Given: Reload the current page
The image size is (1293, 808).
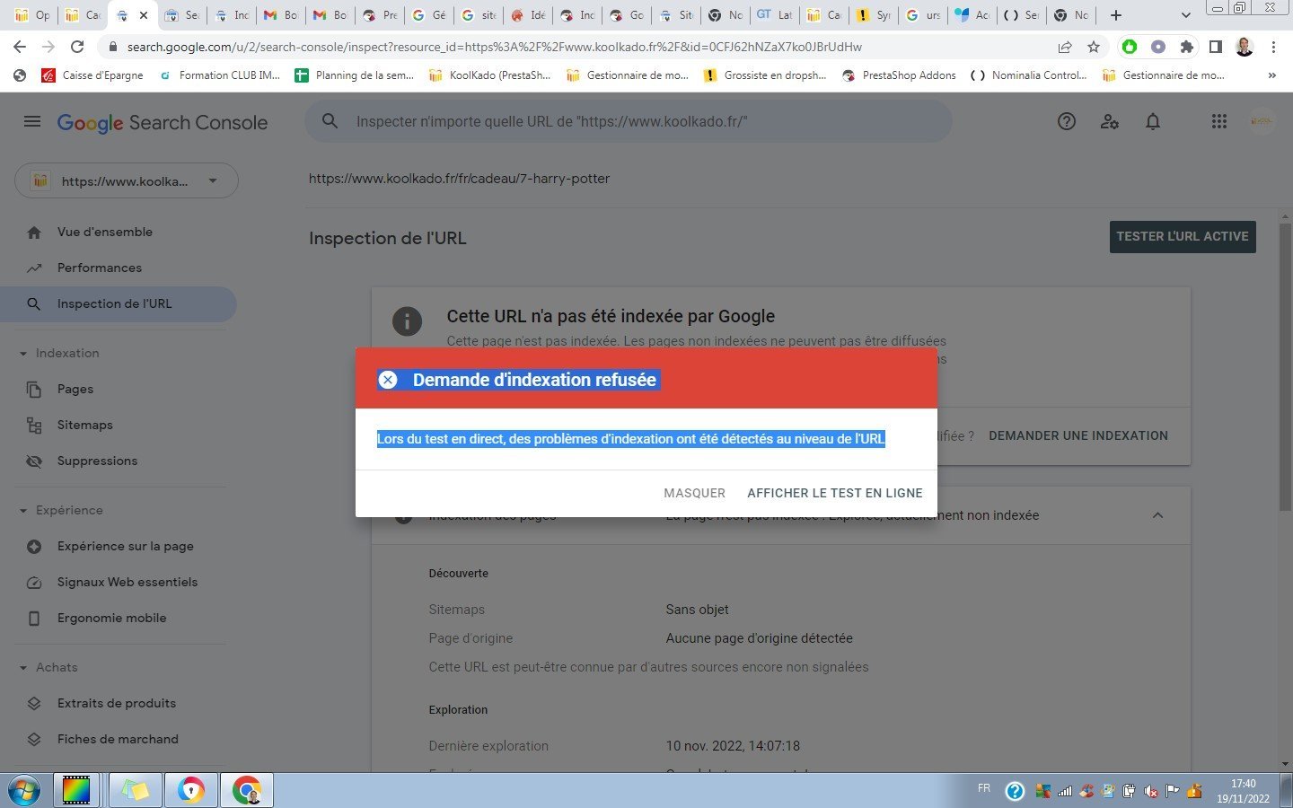Looking at the screenshot, I should pyautogui.click(x=77, y=47).
